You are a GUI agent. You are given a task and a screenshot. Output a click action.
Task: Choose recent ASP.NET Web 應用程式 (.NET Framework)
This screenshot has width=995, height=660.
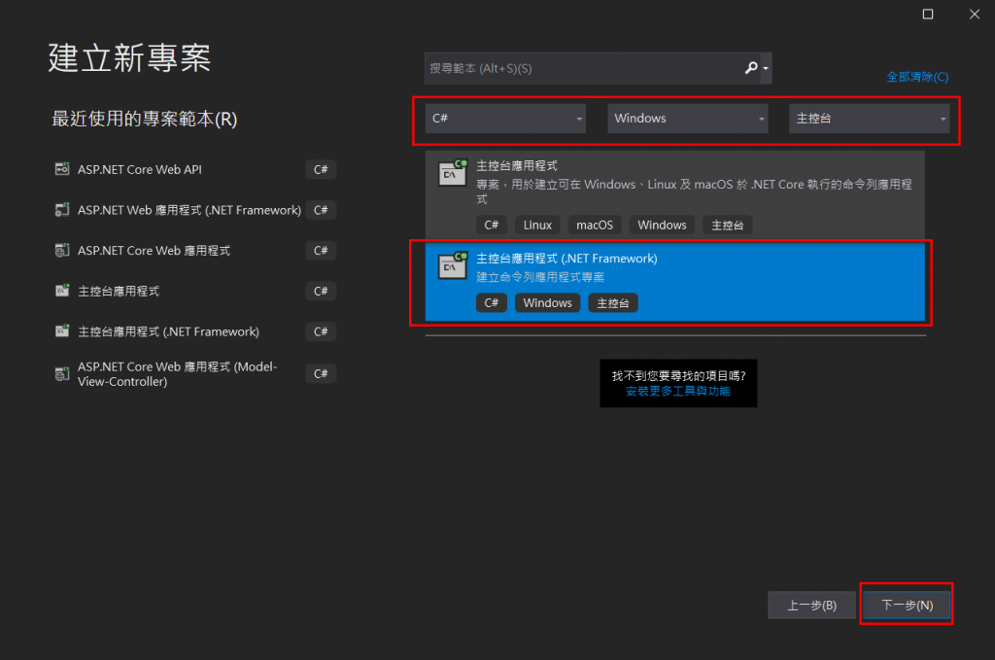coord(194,210)
